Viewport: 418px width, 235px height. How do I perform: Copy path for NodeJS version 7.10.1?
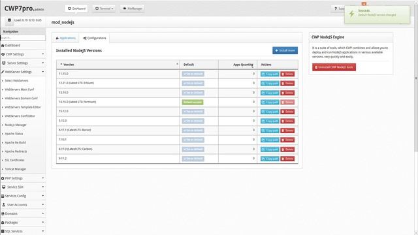270,140
